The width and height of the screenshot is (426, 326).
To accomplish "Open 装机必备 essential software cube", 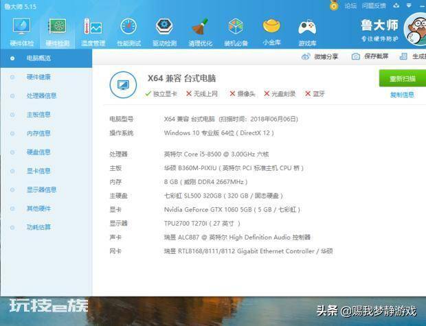I will pyautogui.click(x=236, y=32).
